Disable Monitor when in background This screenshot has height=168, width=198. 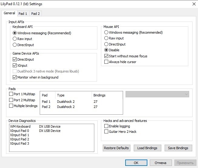pos(15,77)
